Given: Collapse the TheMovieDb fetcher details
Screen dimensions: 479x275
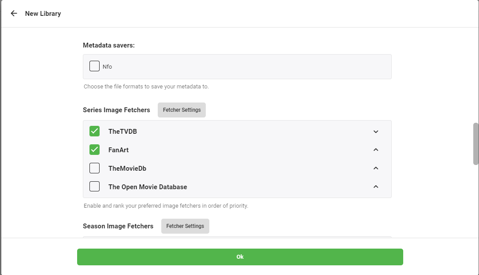Looking at the screenshot, I should point(376,168).
